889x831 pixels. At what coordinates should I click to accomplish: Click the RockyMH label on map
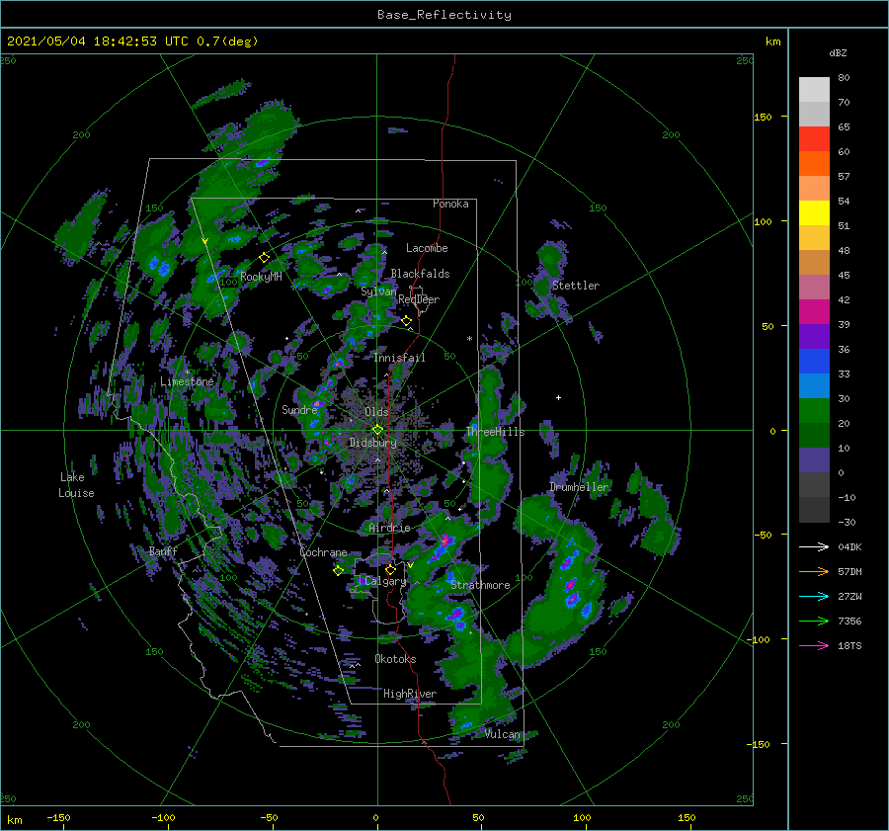(262, 277)
